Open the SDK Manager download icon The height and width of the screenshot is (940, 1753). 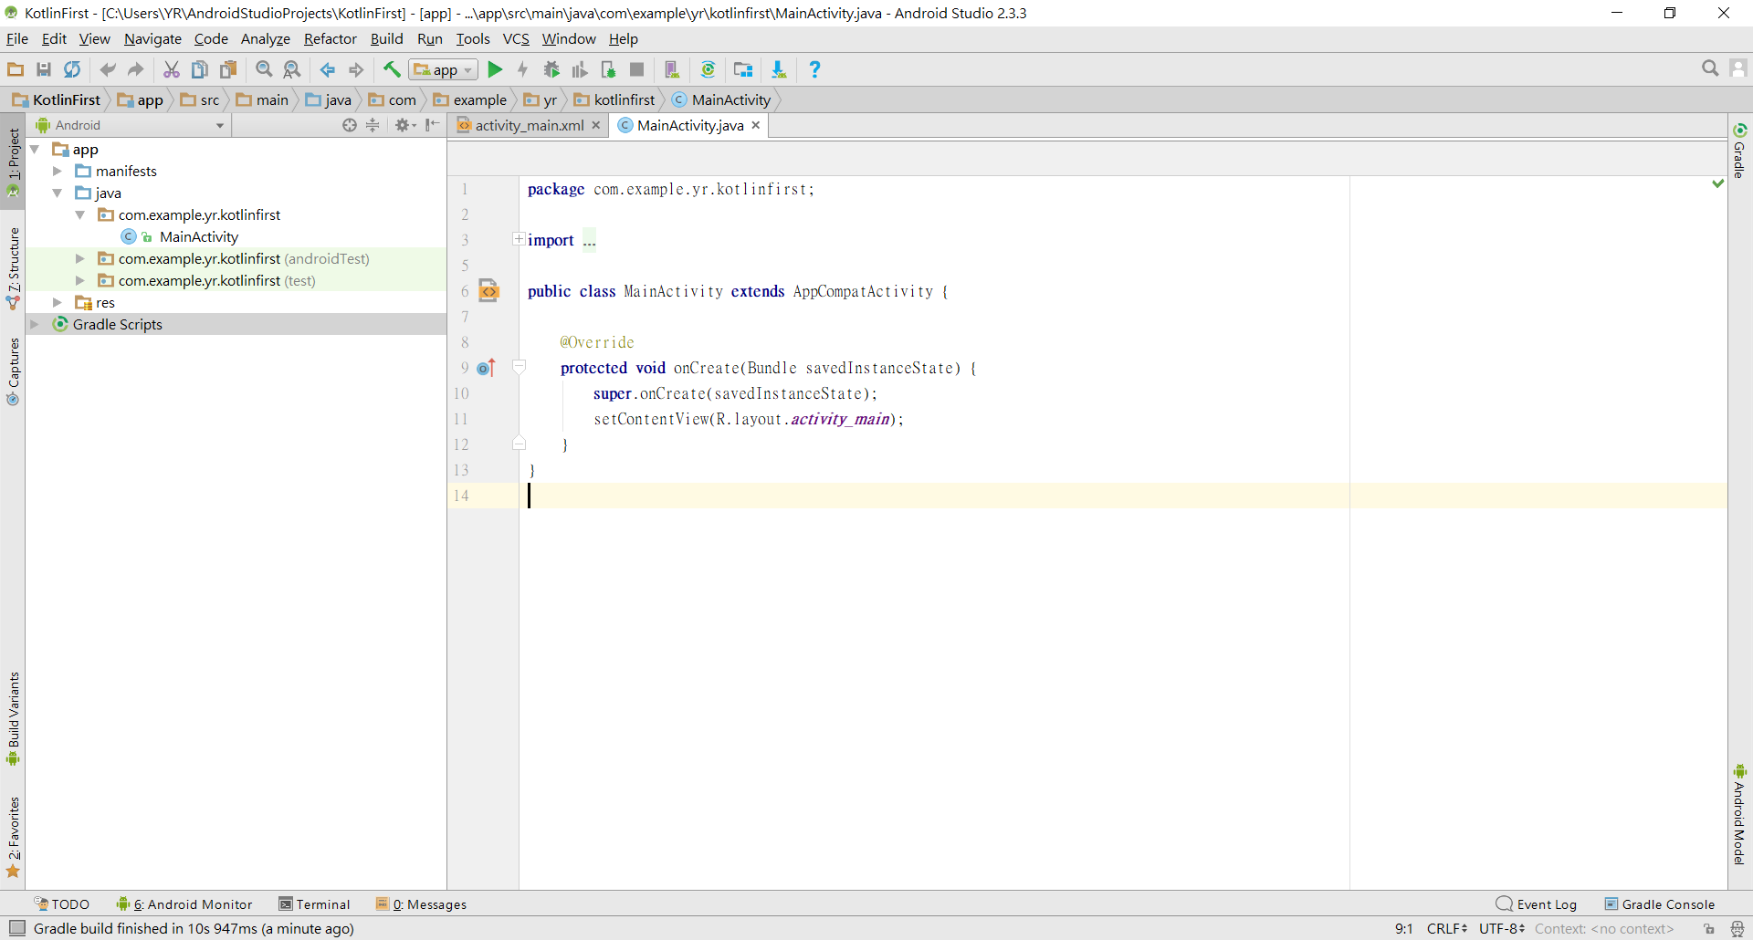[x=779, y=69]
